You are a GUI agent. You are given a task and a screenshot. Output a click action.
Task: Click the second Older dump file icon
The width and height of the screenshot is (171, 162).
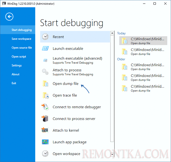pos(125,78)
